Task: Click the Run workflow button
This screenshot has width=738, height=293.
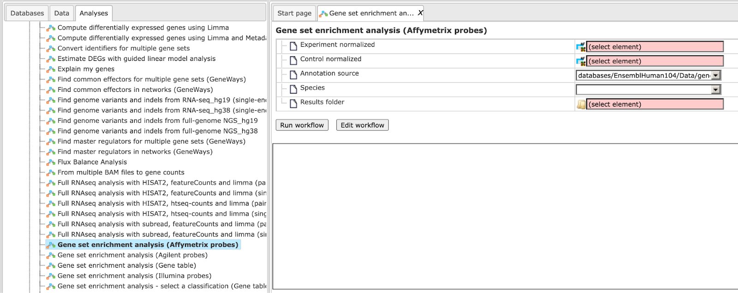Action: [302, 125]
